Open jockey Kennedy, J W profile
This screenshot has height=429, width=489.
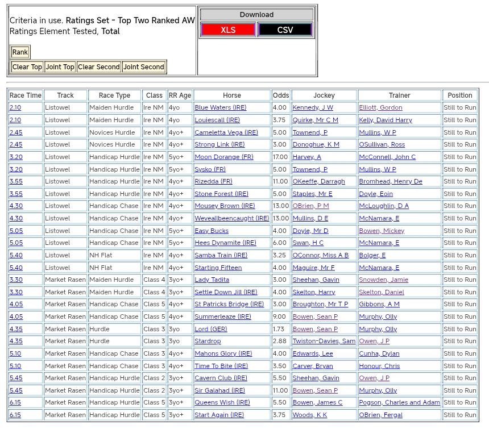(x=313, y=107)
